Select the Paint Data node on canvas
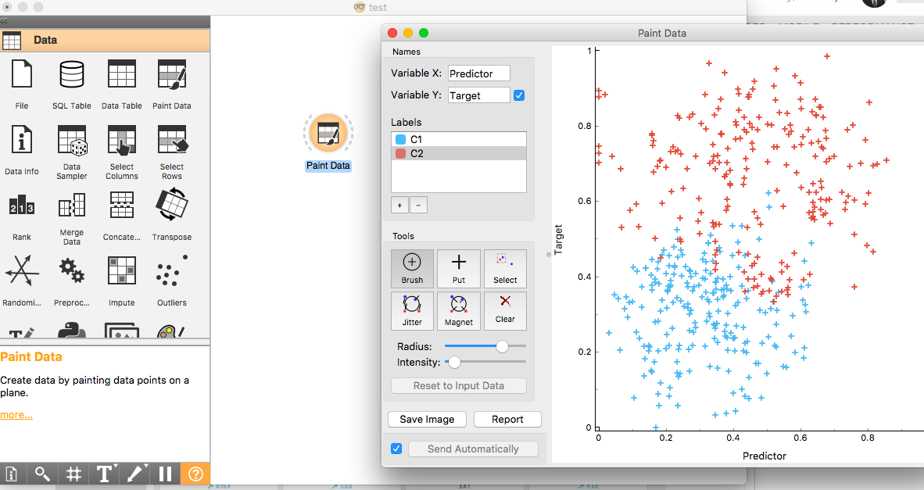 (x=328, y=134)
